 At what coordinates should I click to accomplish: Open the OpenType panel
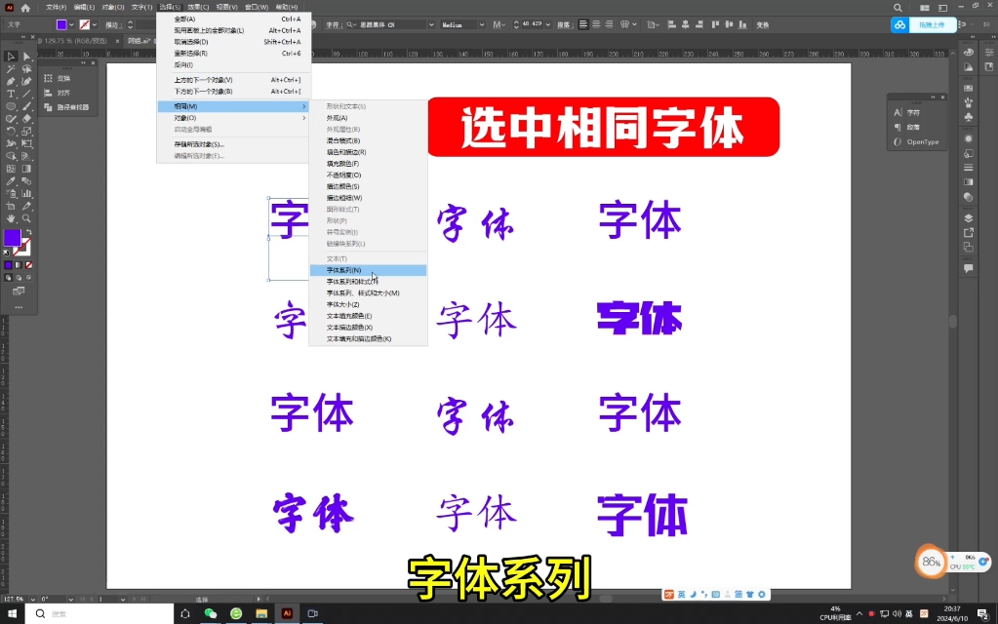click(916, 141)
